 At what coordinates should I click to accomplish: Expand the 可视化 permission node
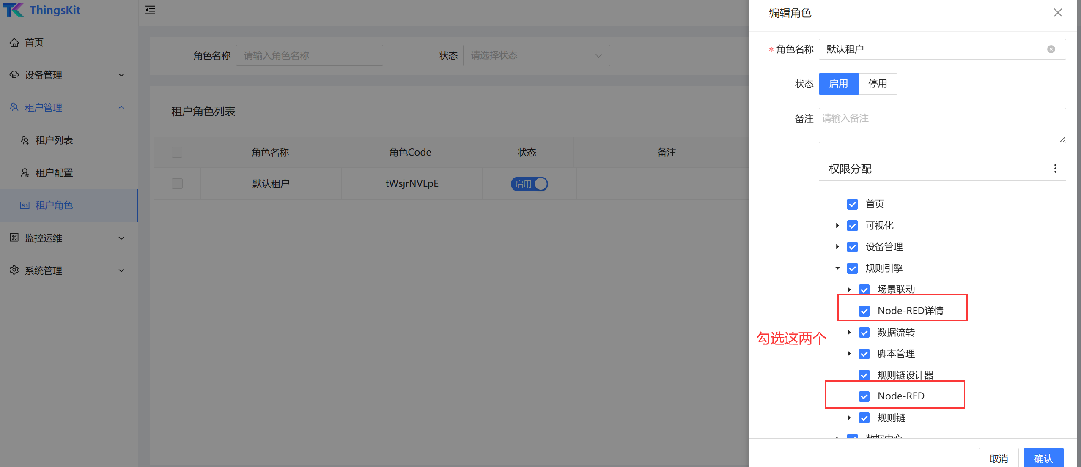837,226
